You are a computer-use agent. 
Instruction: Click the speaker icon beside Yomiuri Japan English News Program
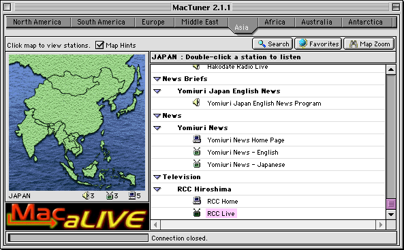(x=196, y=103)
